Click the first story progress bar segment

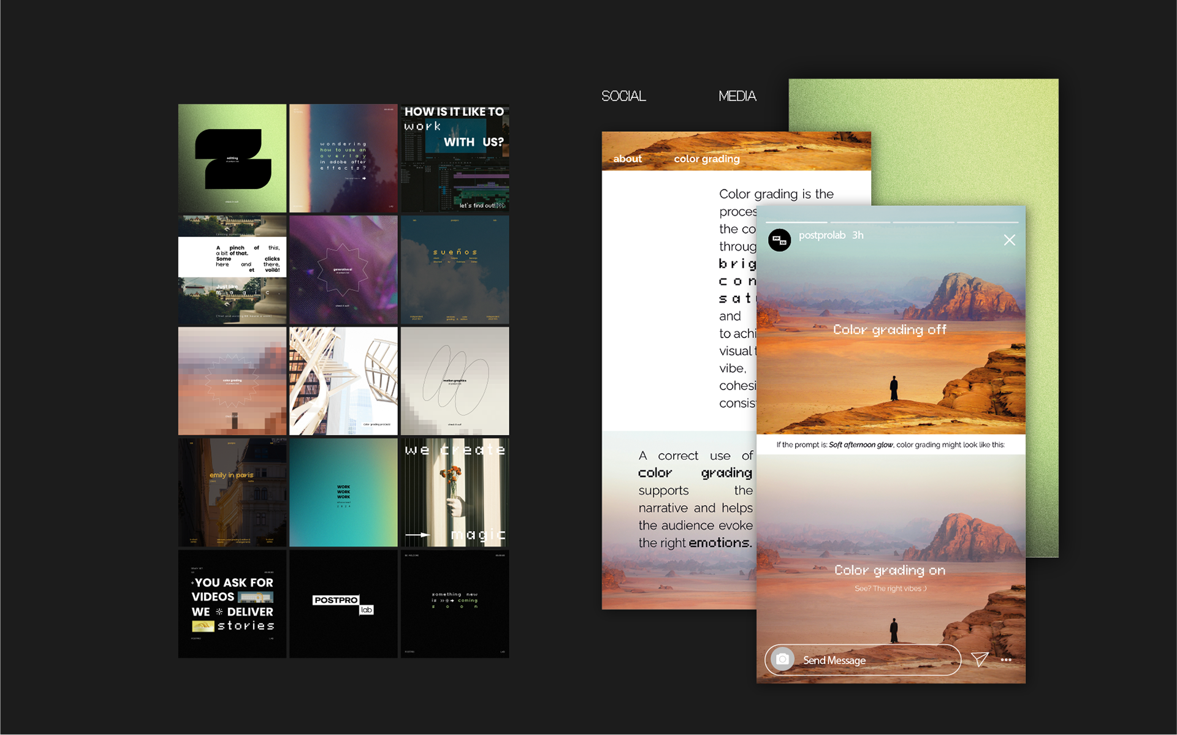(796, 222)
